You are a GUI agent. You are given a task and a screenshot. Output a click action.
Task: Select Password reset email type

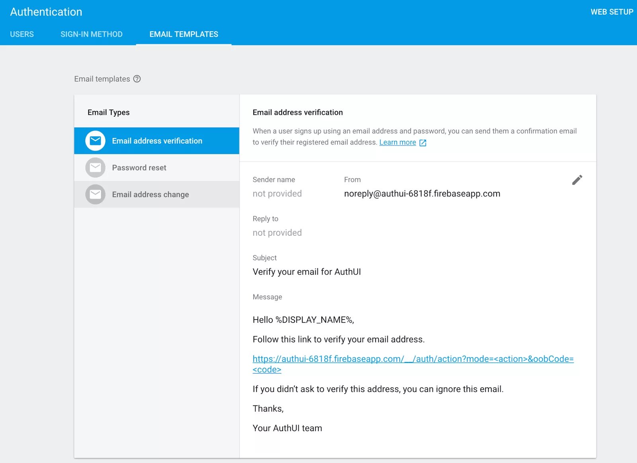(139, 167)
